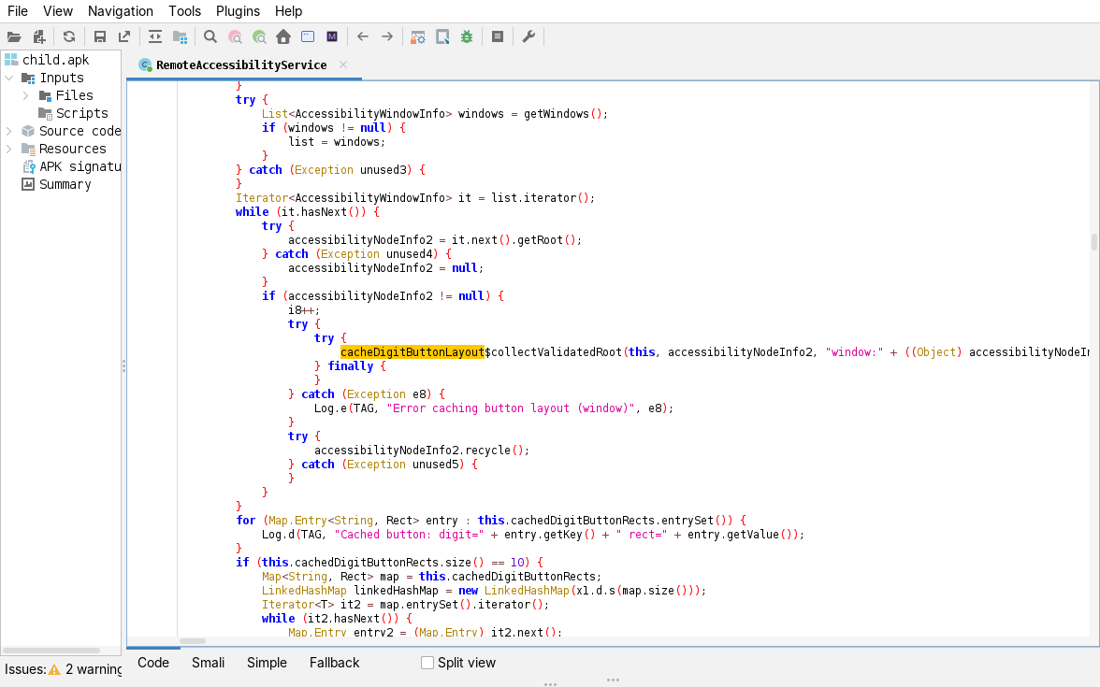This screenshot has width=1100, height=687.
Task: Click the collectValidatedRoot method call
Action: pyautogui.click(x=557, y=351)
